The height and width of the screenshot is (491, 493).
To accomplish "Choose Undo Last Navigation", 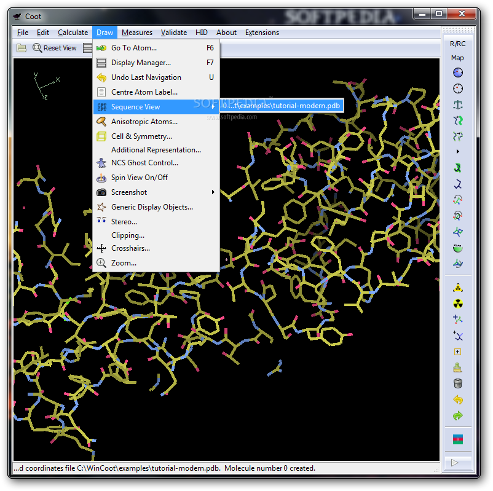I will [156, 77].
